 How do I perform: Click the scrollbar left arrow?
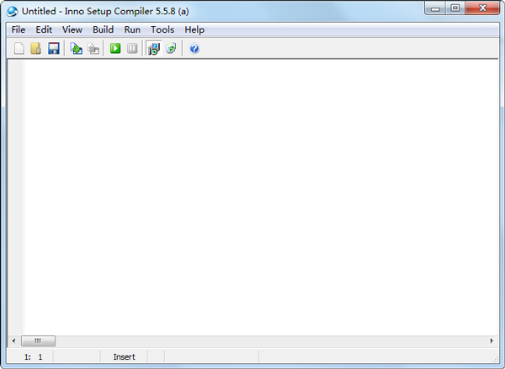[x=13, y=340]
